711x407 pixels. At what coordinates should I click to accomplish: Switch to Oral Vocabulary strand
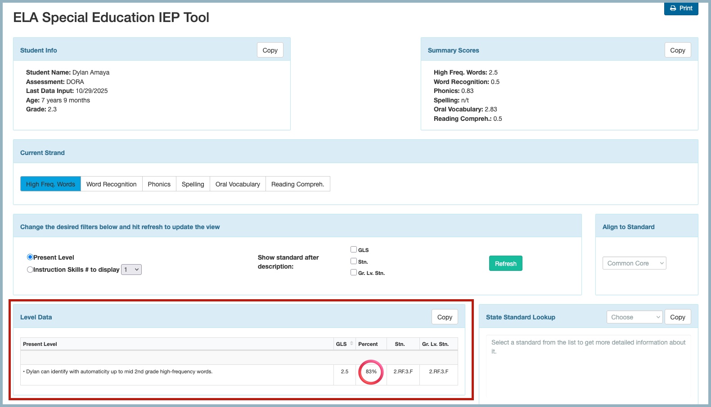[x=238, y=184]
